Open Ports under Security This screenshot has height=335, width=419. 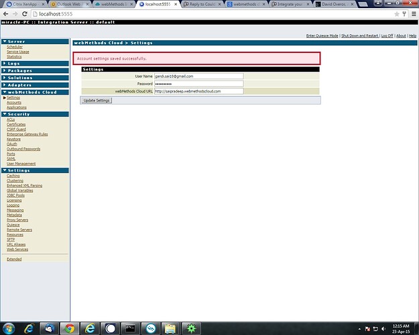pos(11,154)
